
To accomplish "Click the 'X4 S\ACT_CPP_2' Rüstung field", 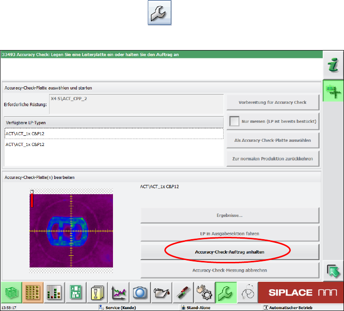I will (136, 104).
